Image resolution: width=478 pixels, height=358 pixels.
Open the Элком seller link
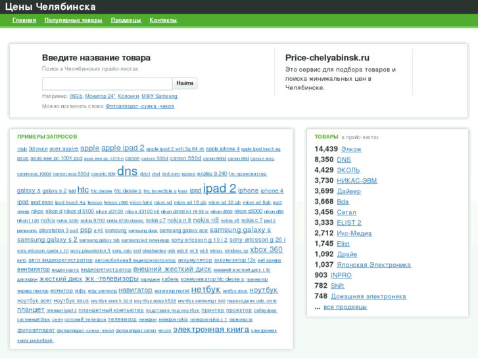click(351, 149)
